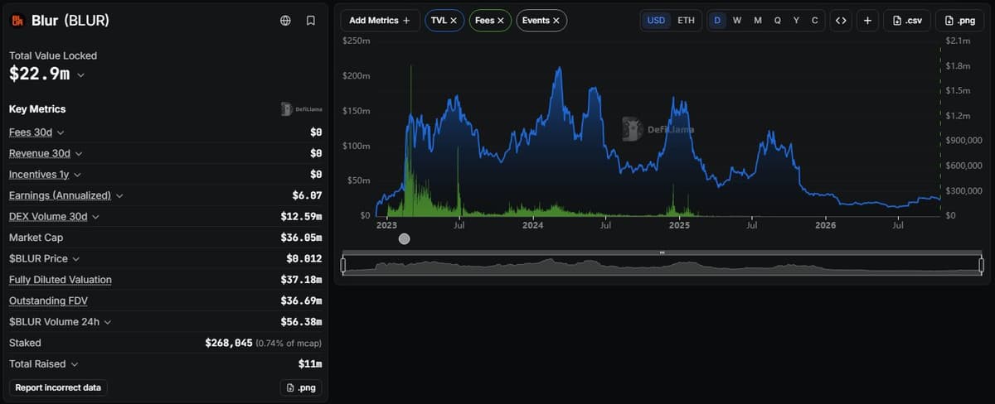
Task: Click the Outstanding FDV label
Action: 47,301
